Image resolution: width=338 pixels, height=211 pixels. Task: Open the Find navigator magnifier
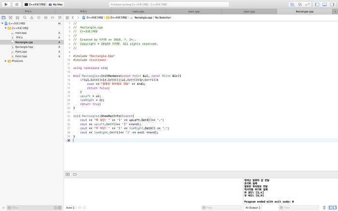click(x=25, y=18)
